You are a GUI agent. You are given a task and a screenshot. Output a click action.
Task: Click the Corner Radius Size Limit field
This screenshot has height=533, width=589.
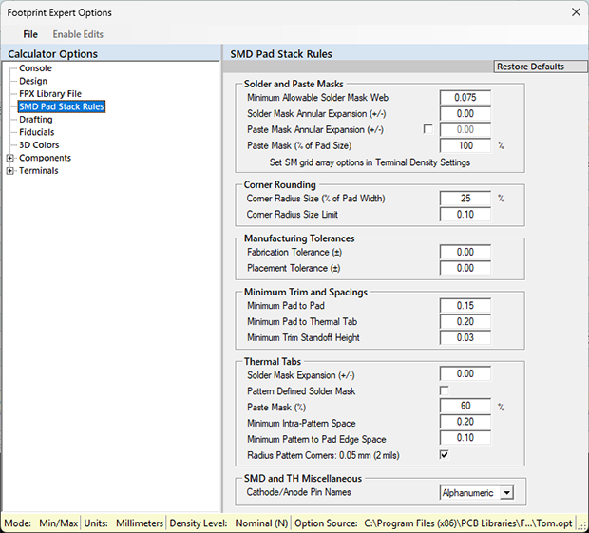[x=465, y=215]
